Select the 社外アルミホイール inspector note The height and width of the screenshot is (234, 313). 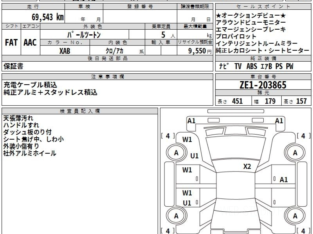(30, 153)
